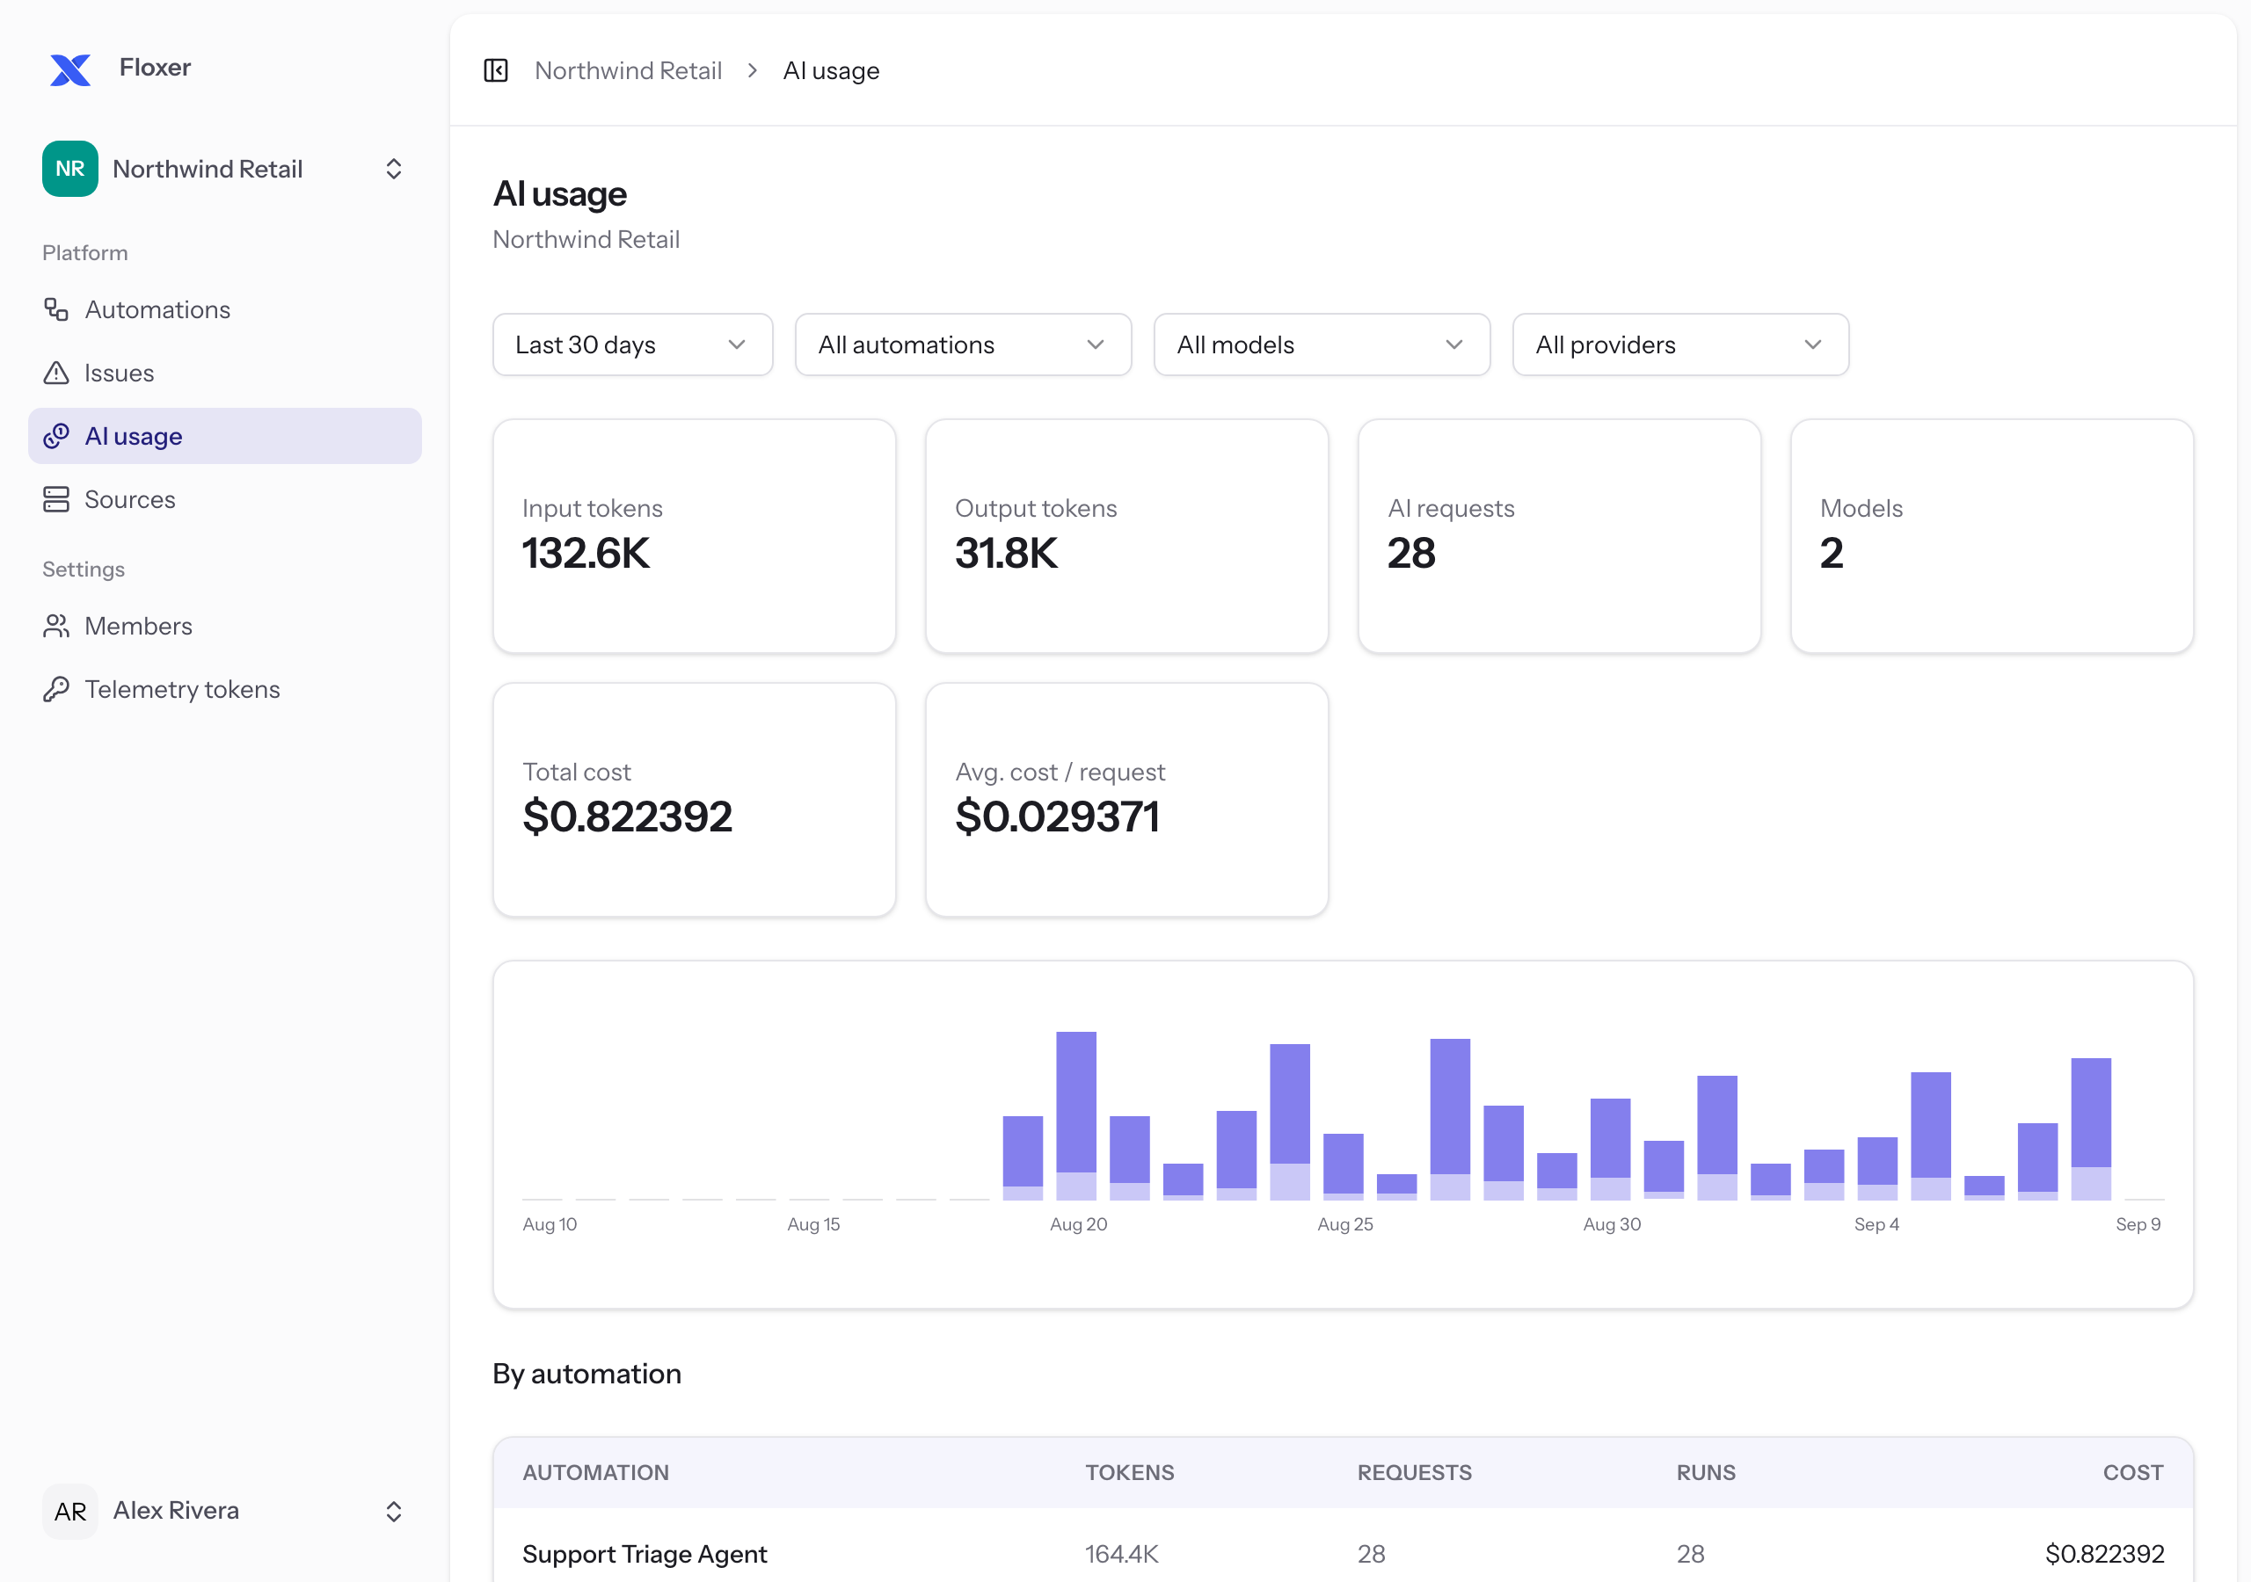The image size is (2251, 1582).
Task: Click the Sources server icon
Action: pyautogui.click(x=56, y=500)
